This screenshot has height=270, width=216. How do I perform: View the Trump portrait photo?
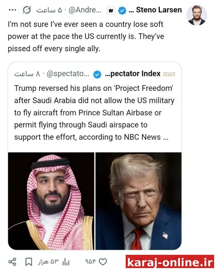coord(139,201)
